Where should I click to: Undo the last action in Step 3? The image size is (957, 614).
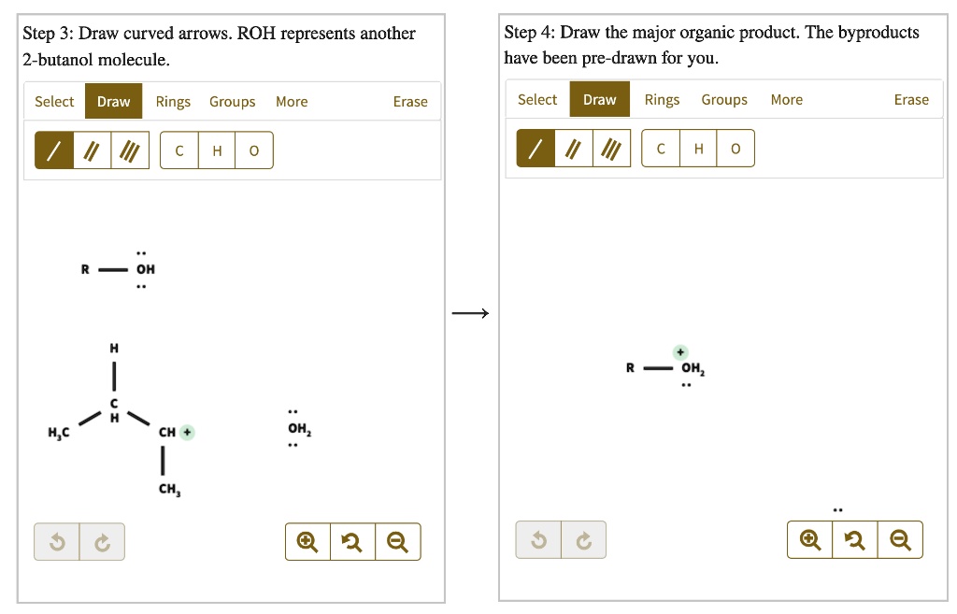tap(58, 541)
